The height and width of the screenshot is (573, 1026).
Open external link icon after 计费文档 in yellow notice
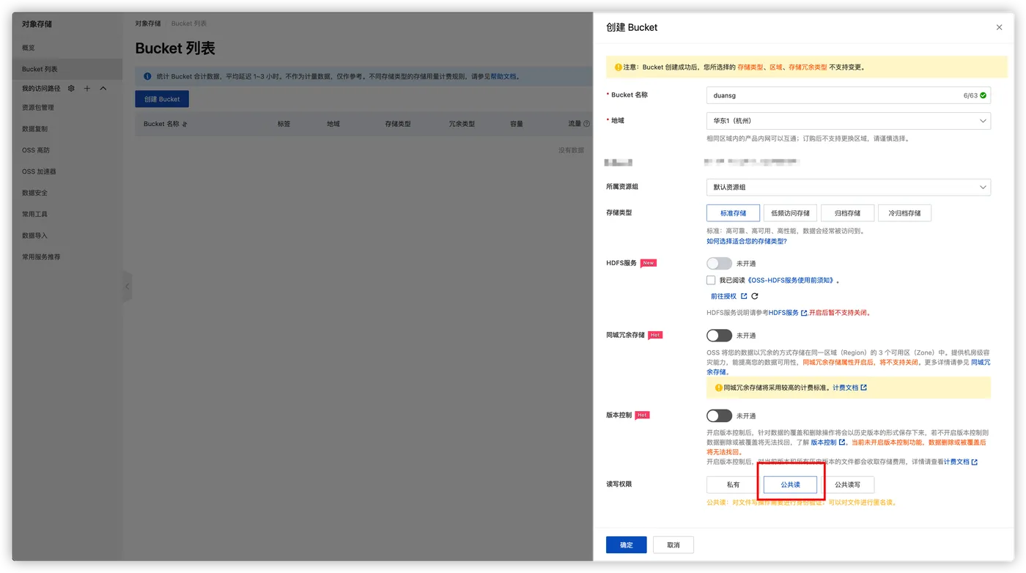(863, 388)
